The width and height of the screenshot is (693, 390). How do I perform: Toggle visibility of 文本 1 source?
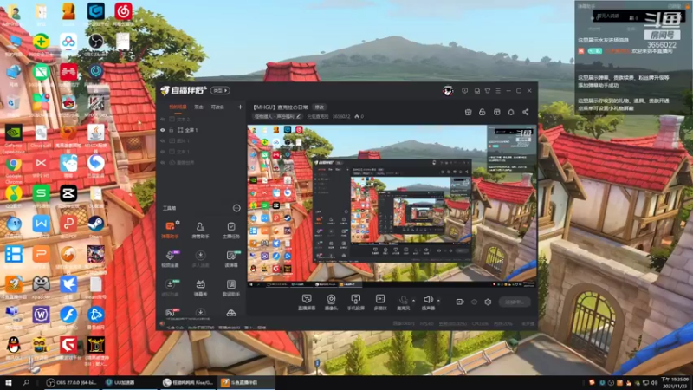pos(163,152)
